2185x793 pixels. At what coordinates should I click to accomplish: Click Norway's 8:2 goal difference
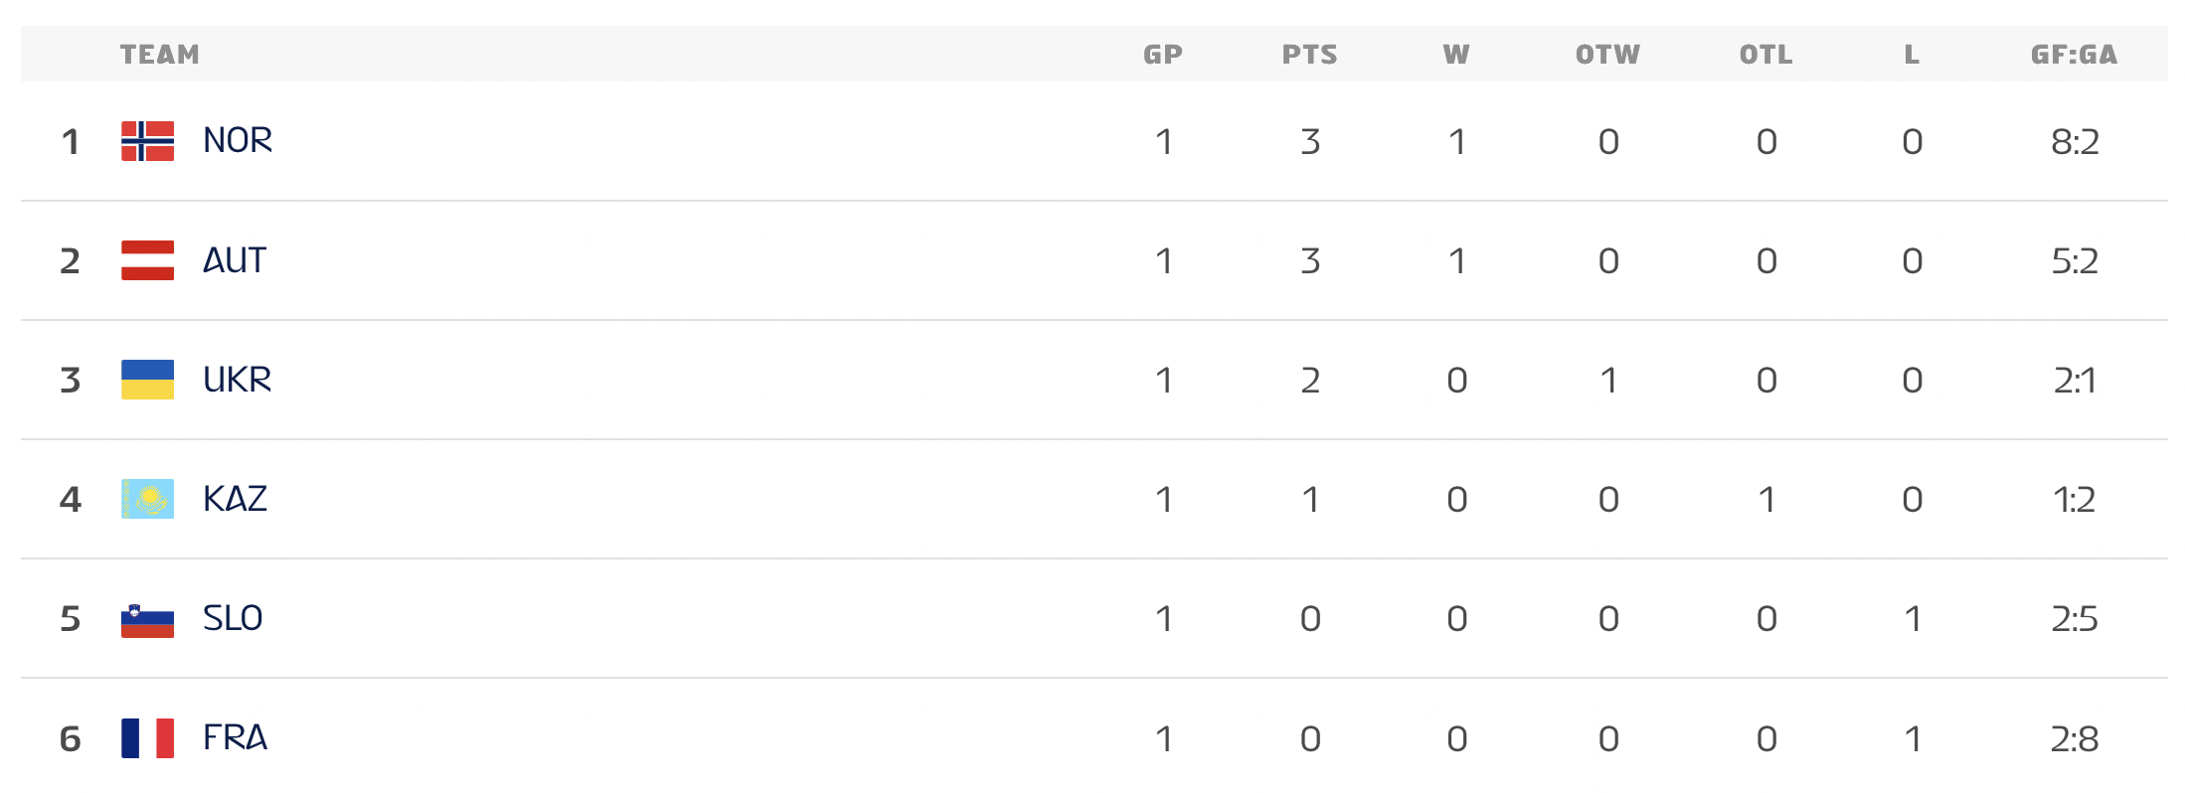tap(2075, 142)
